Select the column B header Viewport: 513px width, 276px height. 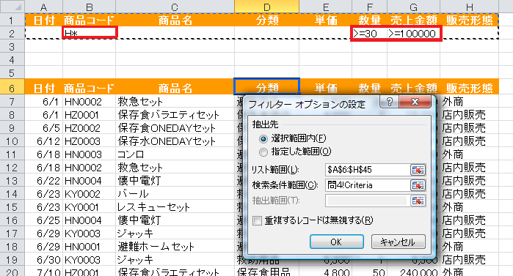coord(89,7)
